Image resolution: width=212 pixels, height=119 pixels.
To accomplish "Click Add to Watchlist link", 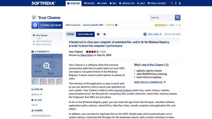I will 44,41.
